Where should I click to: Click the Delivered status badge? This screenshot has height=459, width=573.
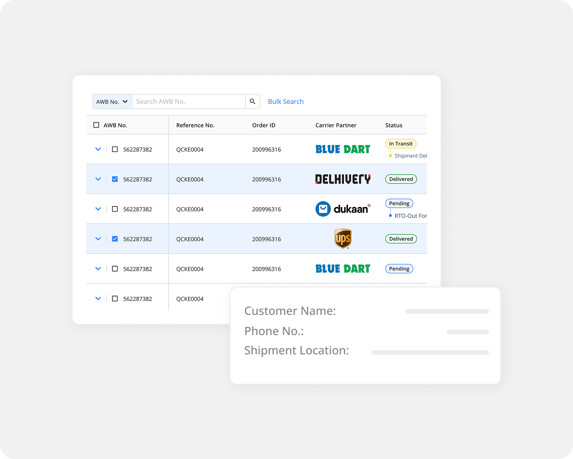[401, 179]
